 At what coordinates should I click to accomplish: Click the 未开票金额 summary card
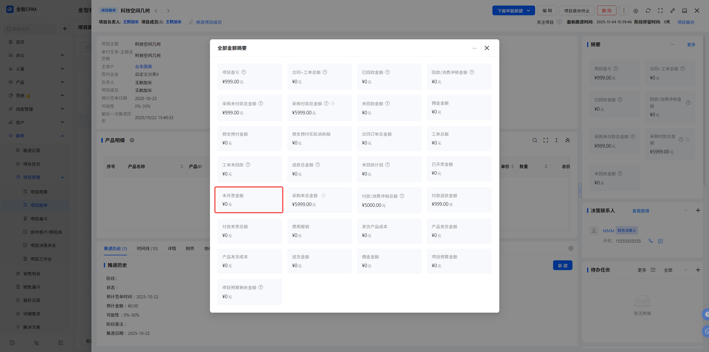[249, 200]
